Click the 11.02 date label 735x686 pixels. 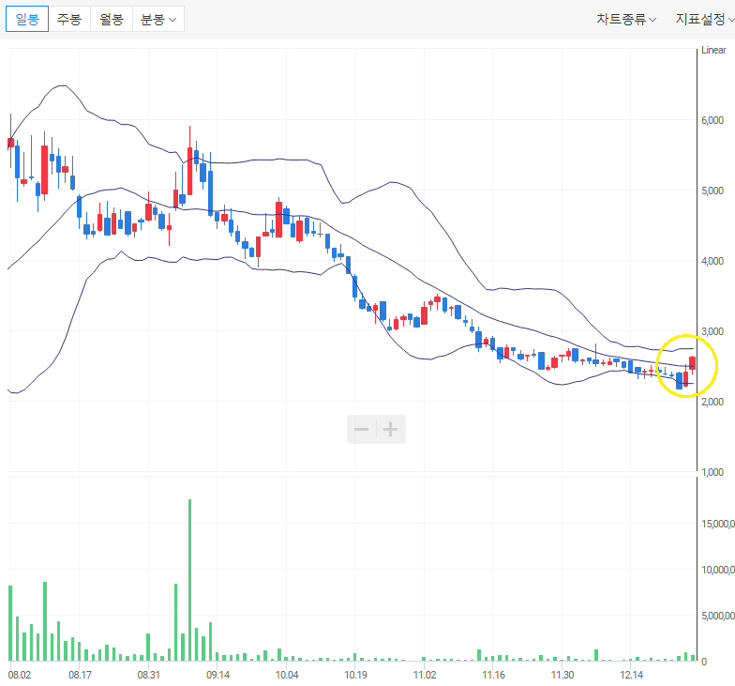(x=425, y=675)
